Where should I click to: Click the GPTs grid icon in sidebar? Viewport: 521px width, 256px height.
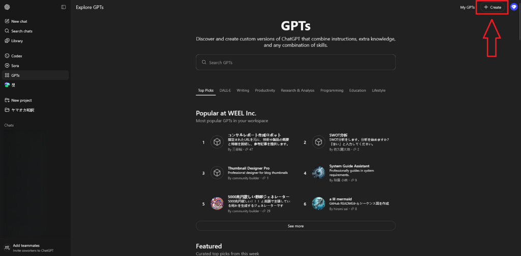click(7, 75)
